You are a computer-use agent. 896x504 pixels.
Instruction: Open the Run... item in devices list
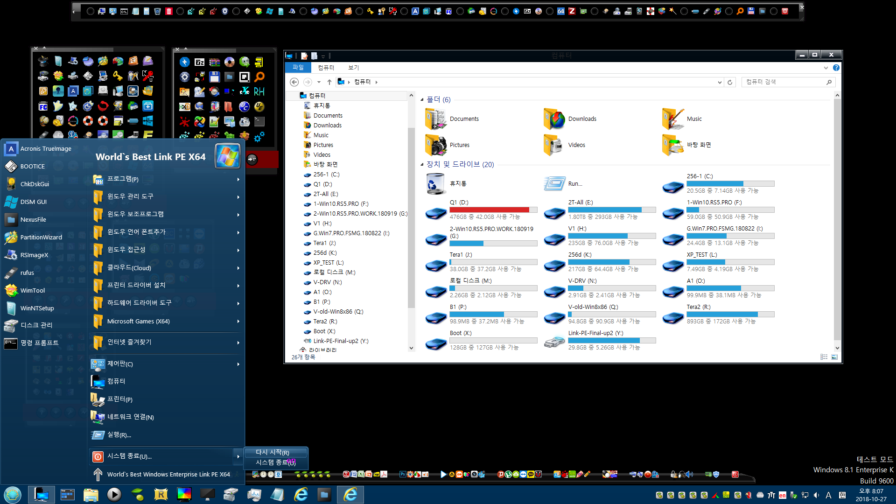[563, 183]
